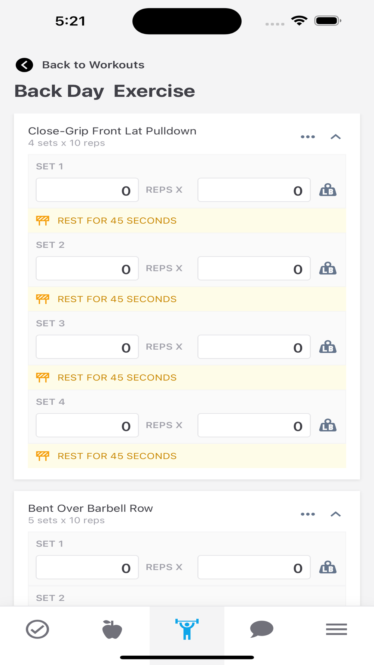Tap the first rest for 45 seconds banner
Screen dimensions: 374x665
coord(187,221)
